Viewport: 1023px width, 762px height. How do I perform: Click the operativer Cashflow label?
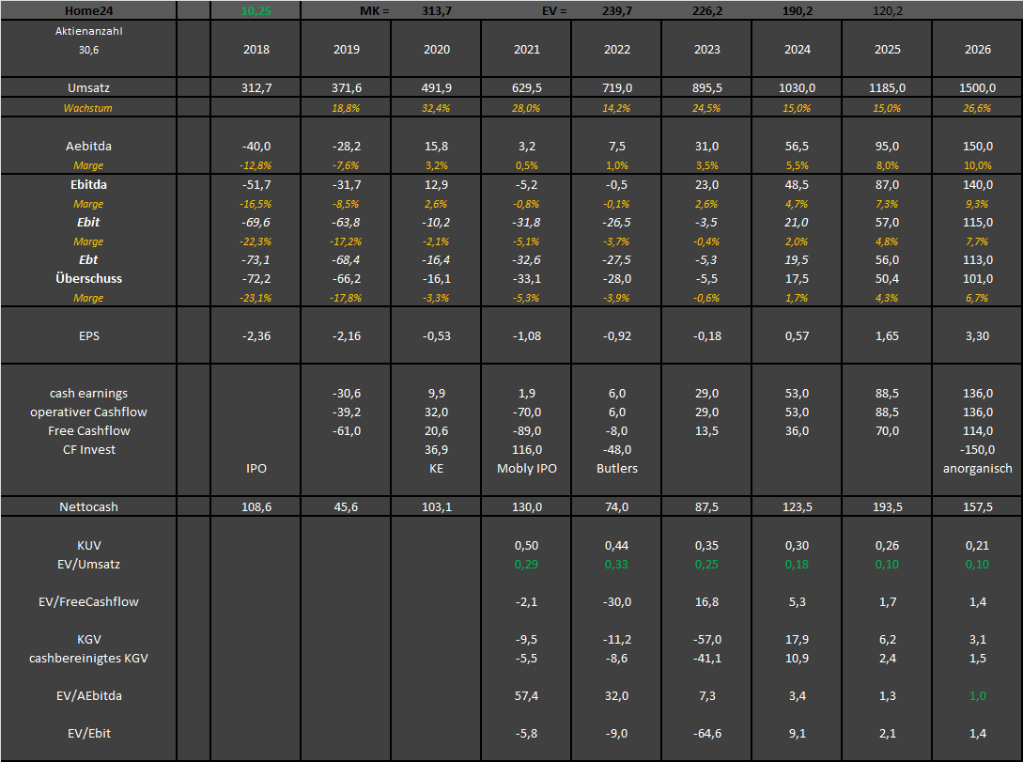pos(88,412)
